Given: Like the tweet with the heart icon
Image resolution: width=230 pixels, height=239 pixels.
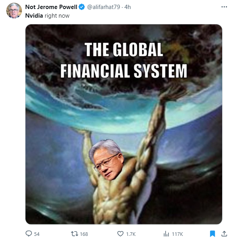Looking at the screenshot, I should tap(120, 234).
